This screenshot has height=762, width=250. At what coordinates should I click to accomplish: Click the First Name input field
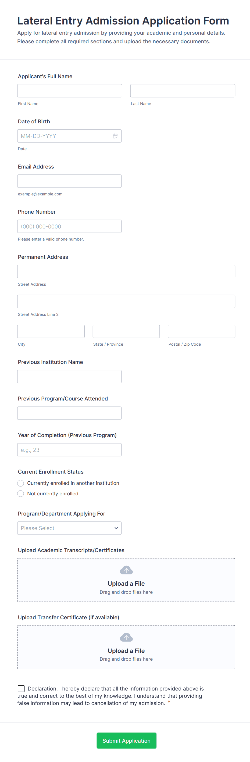[70, 91]
